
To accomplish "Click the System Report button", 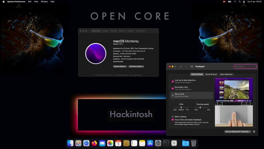I will pyautogui.click(x=120, y=66).
